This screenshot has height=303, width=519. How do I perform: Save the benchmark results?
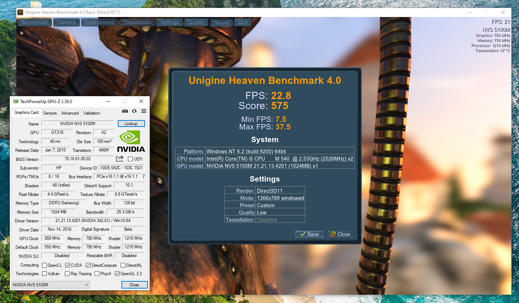pos(310,234)
